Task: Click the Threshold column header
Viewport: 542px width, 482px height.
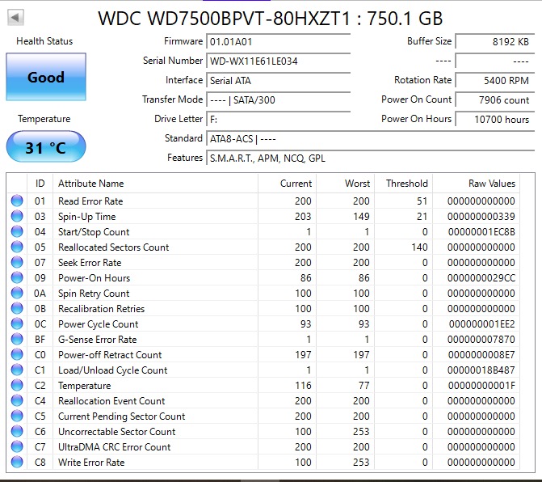Action: pyautogui.click(x=403, y=184)
